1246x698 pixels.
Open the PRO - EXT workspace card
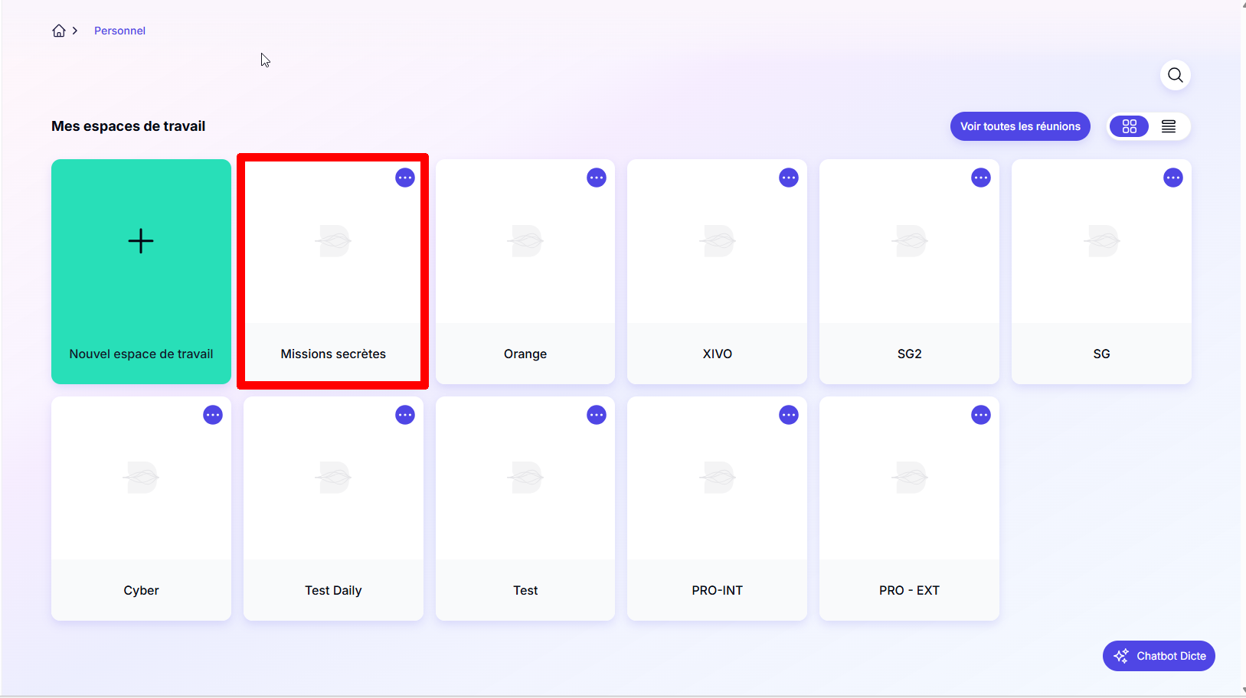click(x=910, y=508)
